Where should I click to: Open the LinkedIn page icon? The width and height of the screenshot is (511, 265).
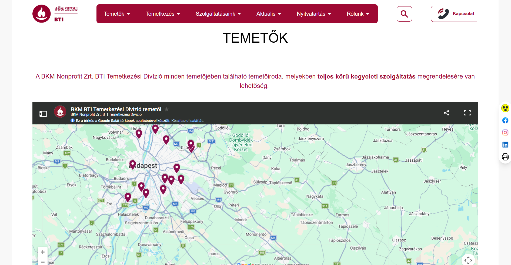[x=505, y=145]
